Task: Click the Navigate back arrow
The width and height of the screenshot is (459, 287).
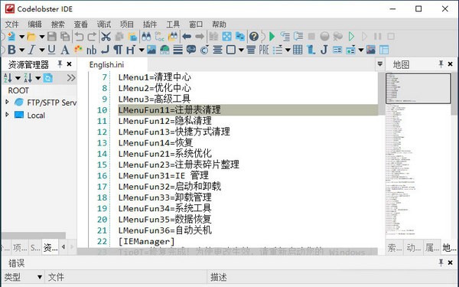Action: click(187, 36)
